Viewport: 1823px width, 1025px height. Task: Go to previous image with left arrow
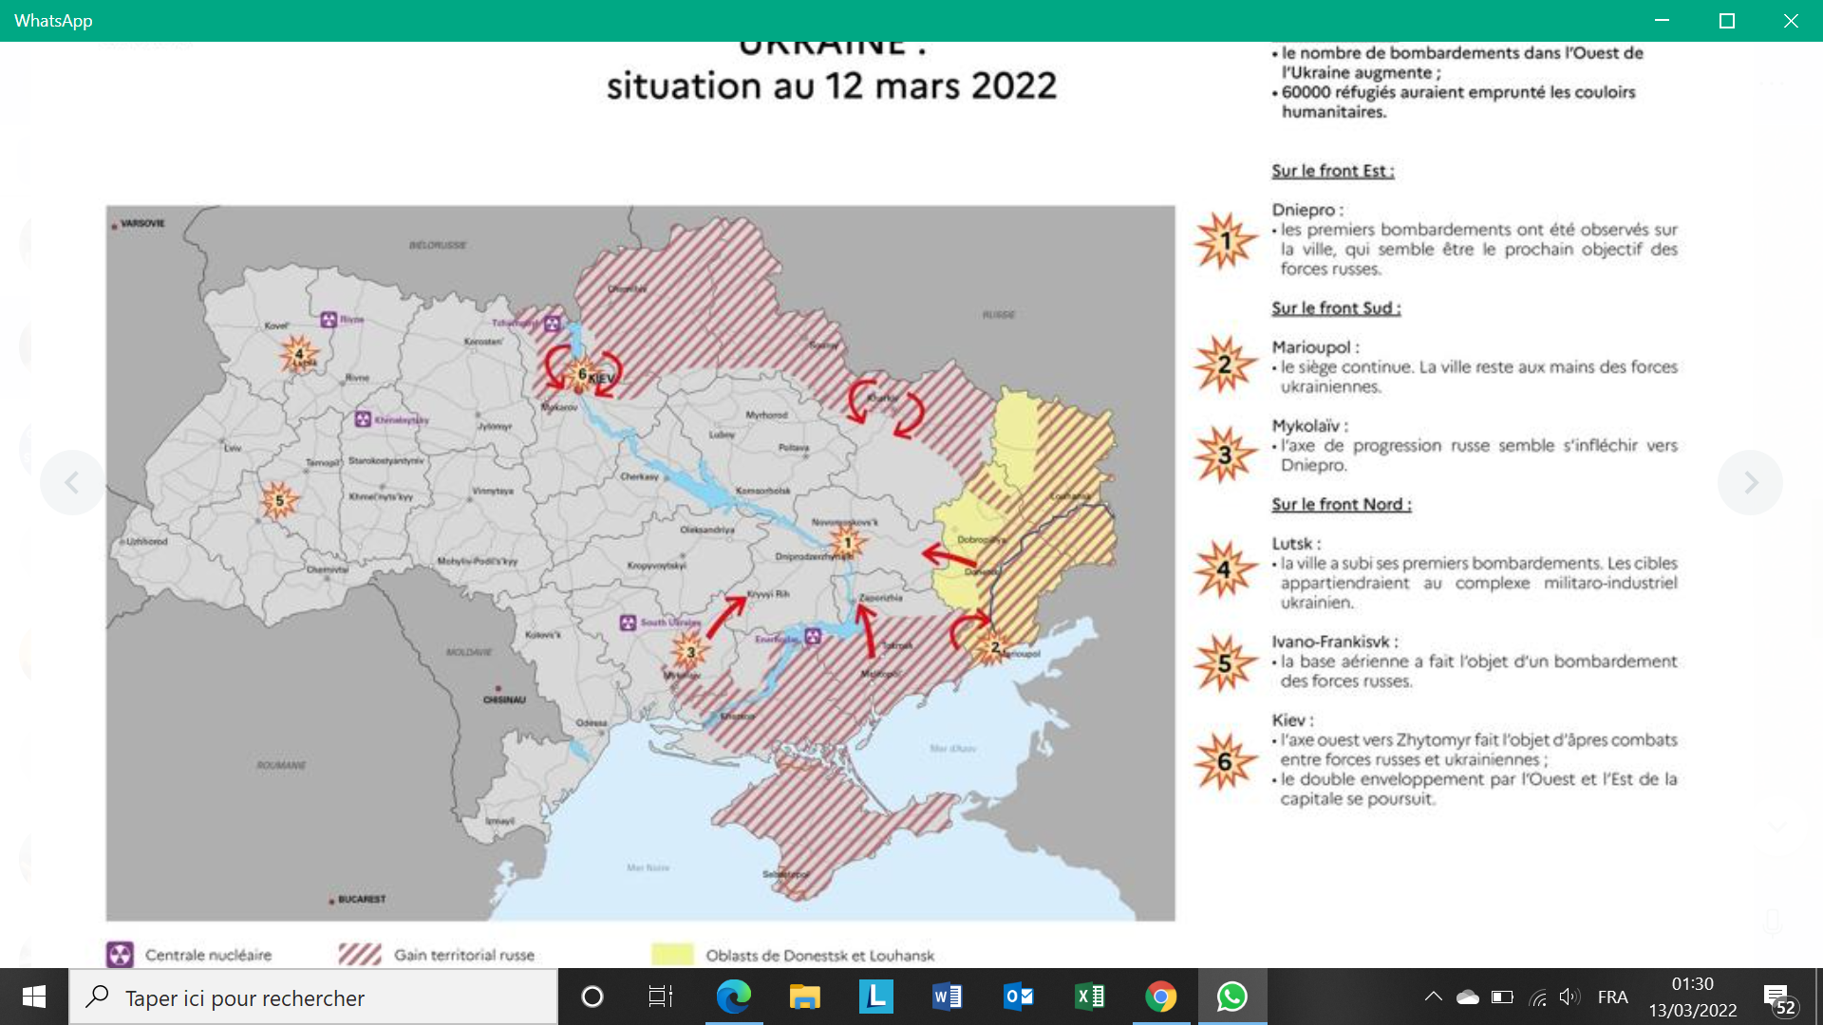(72, 483)
